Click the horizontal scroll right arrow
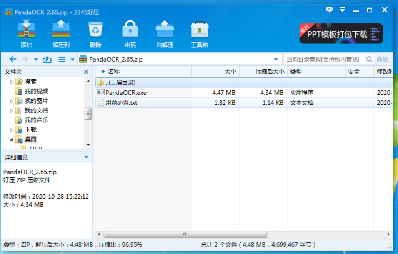The image size is (398, 254). pos(388,234)
